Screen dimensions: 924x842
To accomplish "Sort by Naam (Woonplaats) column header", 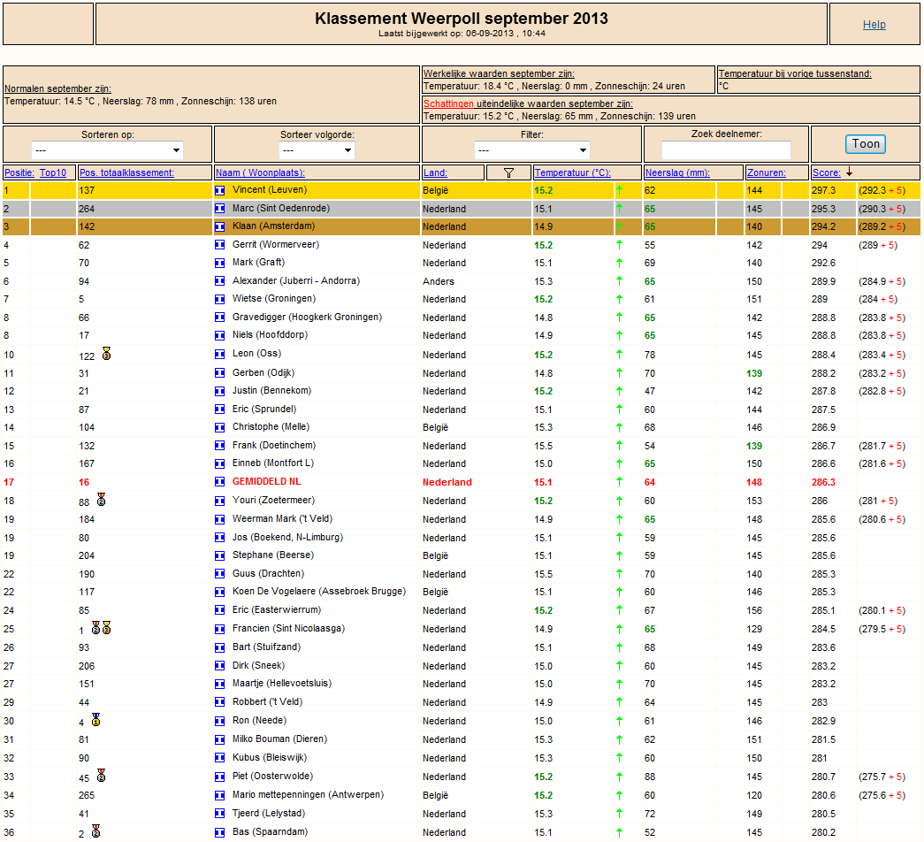I will point(260,172).
